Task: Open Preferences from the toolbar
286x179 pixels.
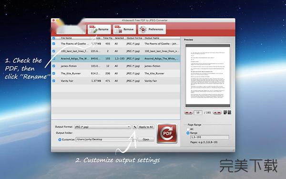Action: [x=152, y=29]
